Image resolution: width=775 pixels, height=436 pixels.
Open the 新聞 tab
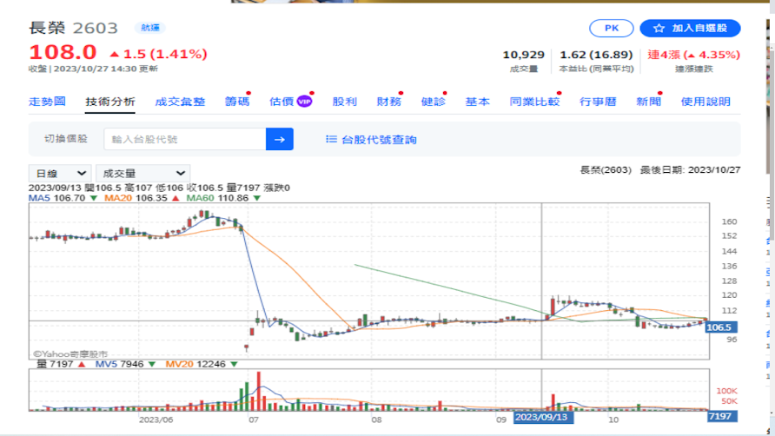(648, 102)
